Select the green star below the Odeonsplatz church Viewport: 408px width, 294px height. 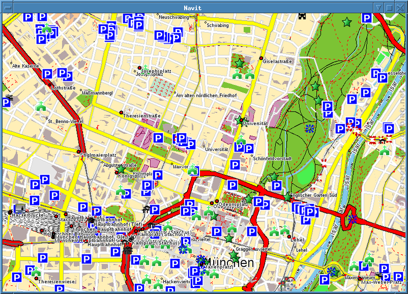click(x=214, y=216)
